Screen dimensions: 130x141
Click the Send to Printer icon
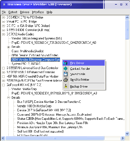66,80
